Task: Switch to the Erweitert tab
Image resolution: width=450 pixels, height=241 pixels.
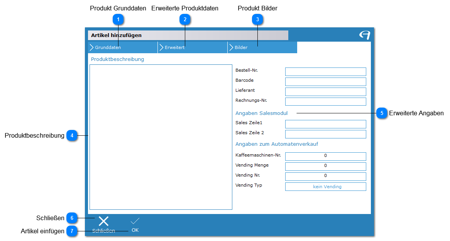Action: 193,47
